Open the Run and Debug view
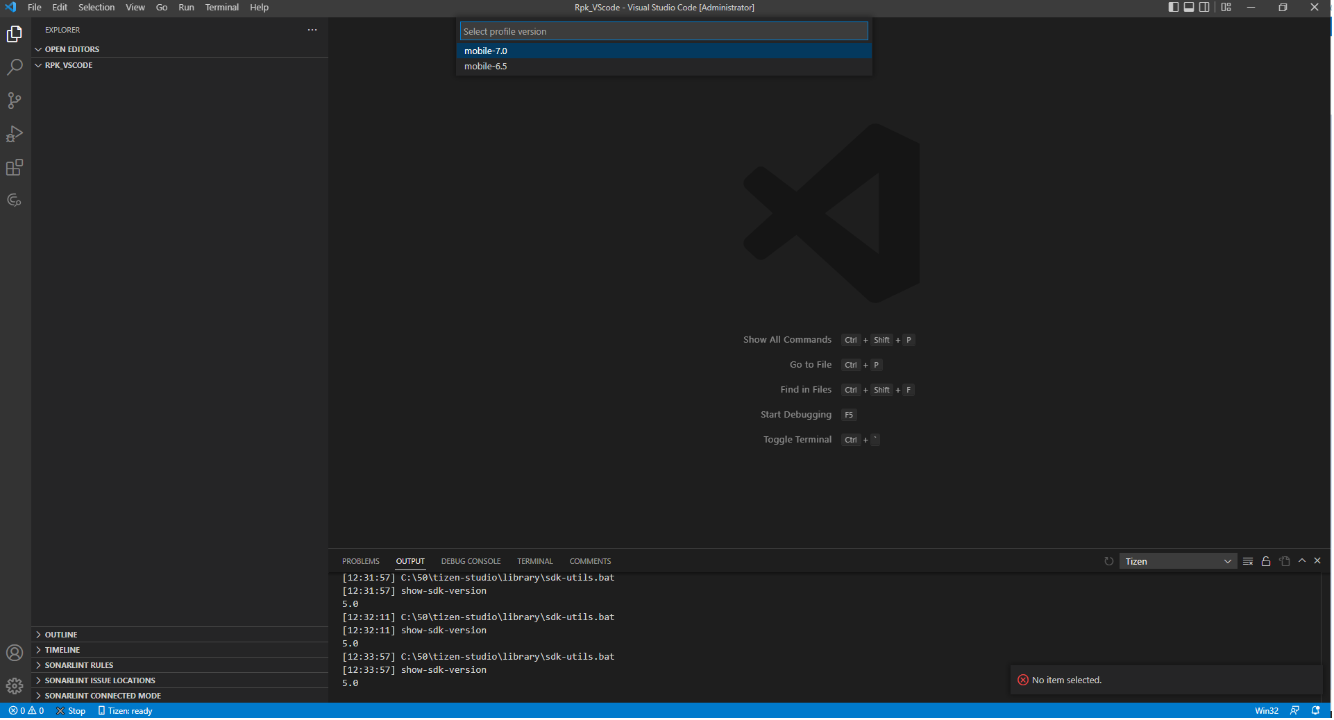1334x720 pixels. pos(15,134)
